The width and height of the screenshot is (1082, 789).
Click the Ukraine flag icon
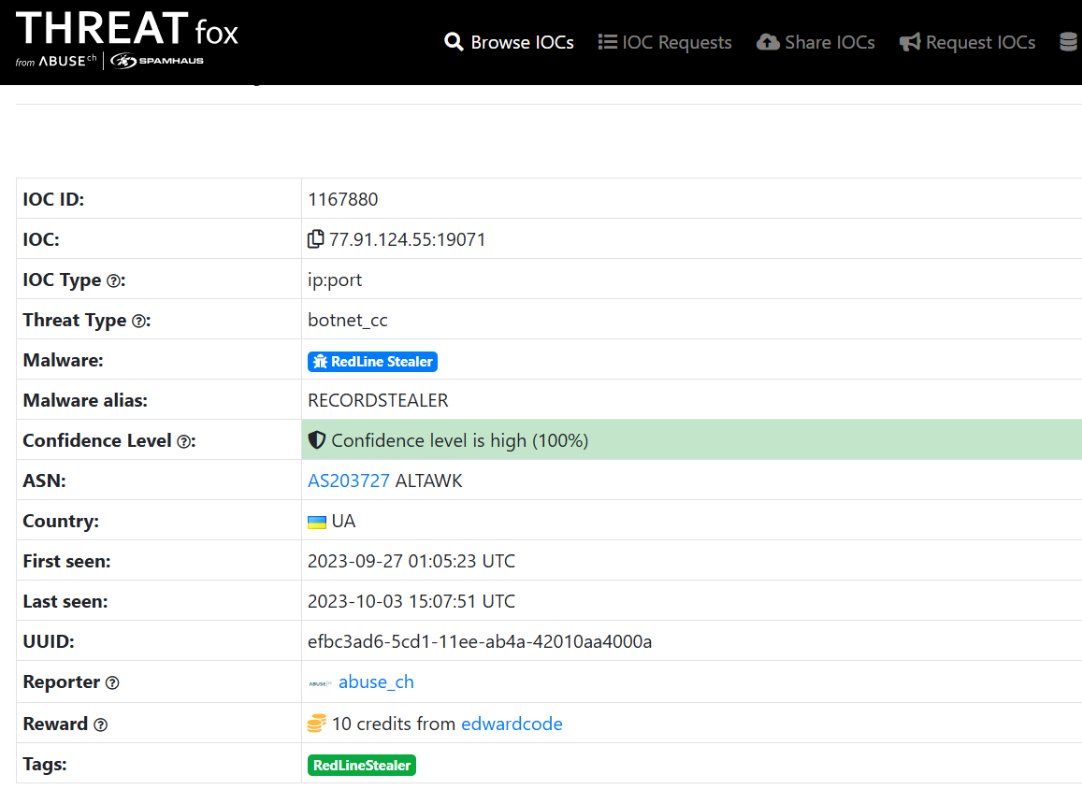317,522
